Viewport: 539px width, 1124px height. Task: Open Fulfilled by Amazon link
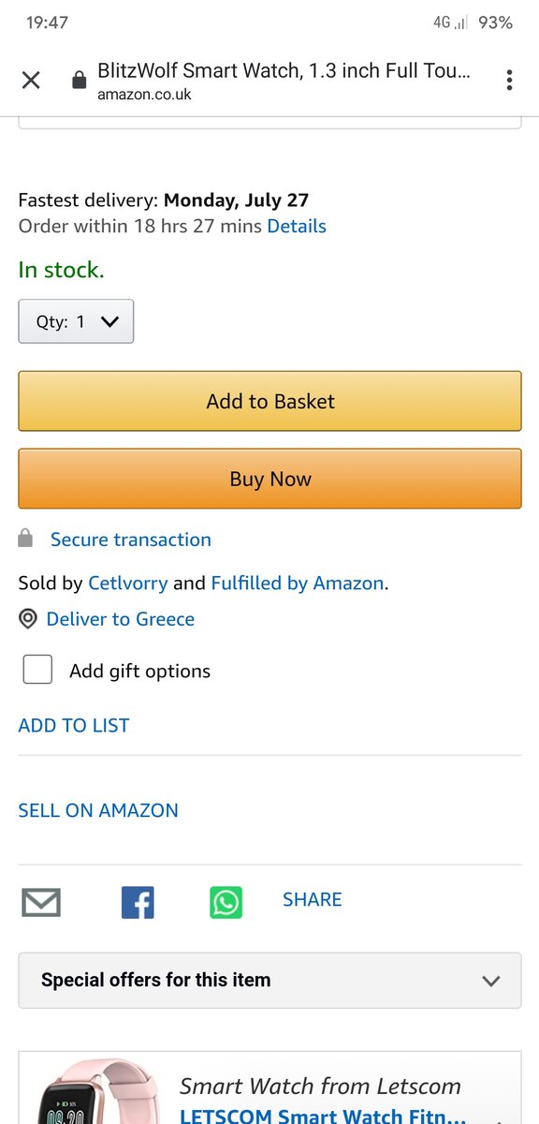(298, 583)
